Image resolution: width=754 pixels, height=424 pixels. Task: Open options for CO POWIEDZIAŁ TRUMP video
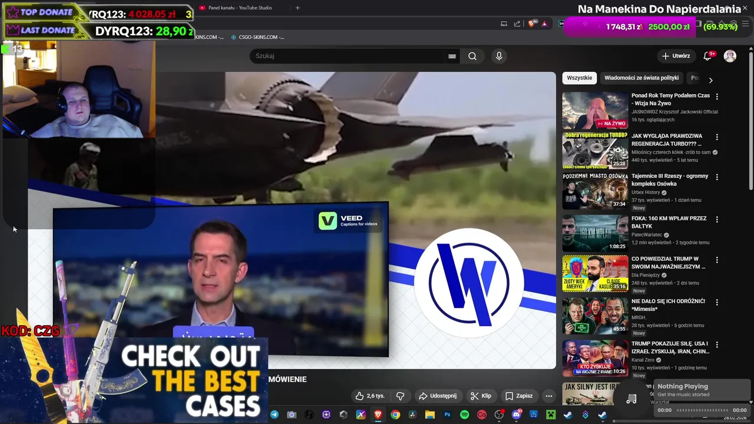(x=717, y=260)
